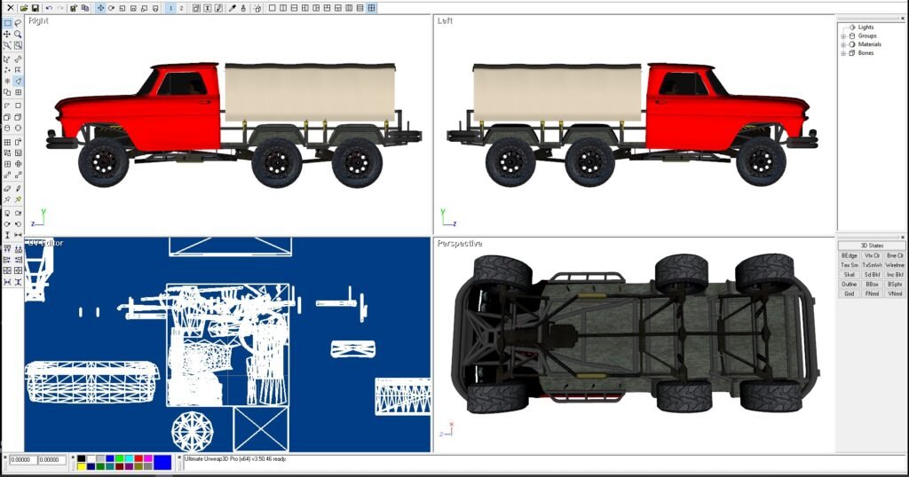Select the magnifier zoom tool in left toolbox
This screenshot has width=909, height=477.
pos(18,35)
